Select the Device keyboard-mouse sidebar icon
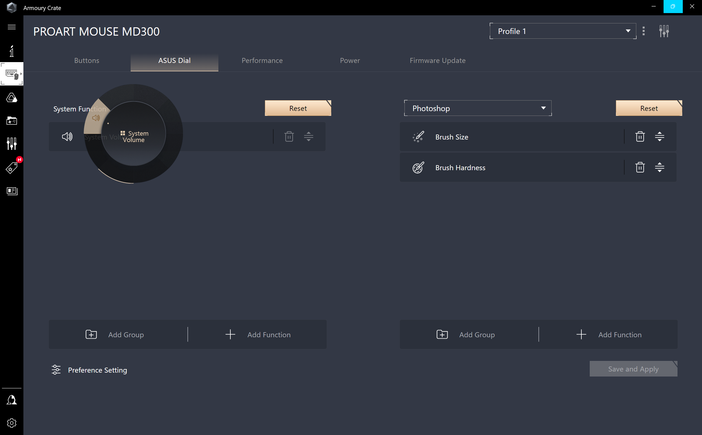Viewport: 702px width, 435px height. click(11, 74)
